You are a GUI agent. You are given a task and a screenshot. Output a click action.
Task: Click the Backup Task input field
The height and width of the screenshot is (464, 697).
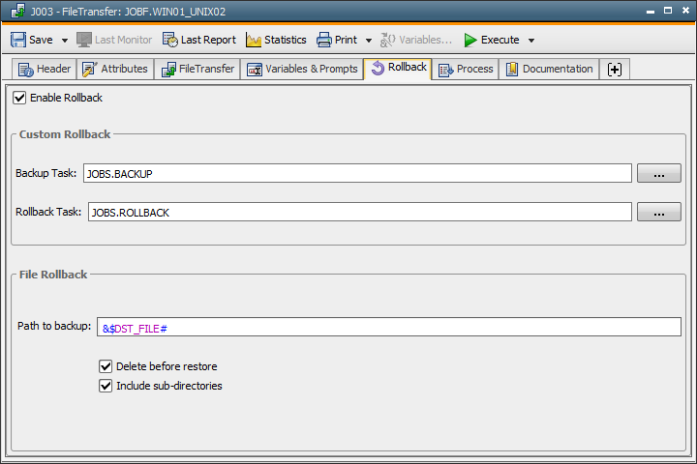[x=357, y=173]
